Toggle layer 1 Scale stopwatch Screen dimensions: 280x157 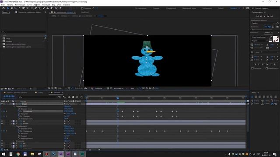pos(19,114)
